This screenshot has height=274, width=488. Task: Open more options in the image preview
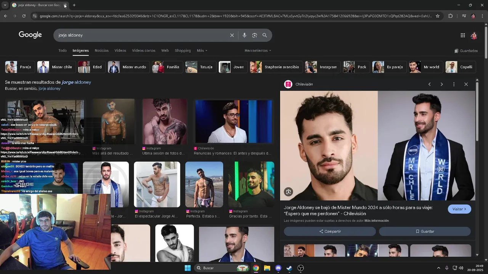point(454,84)
